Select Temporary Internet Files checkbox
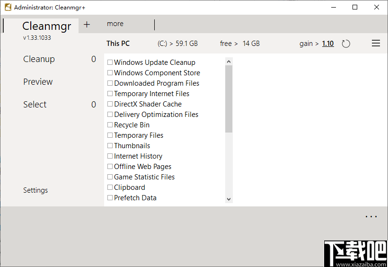The width and height of the screenshot is (388, 267). 110,93
